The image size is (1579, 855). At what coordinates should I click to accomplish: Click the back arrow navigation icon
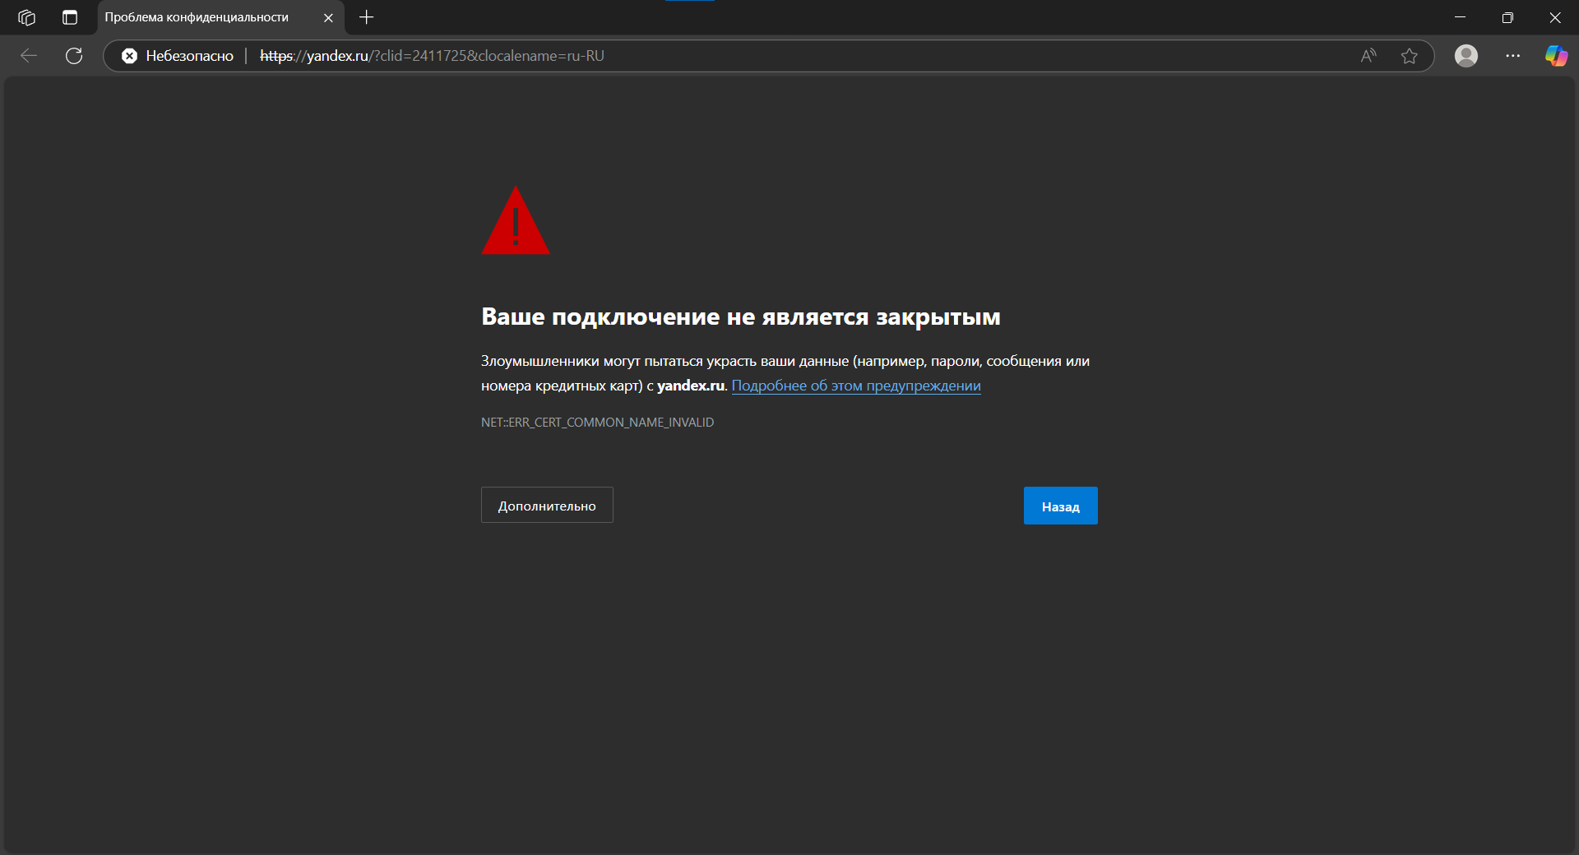pyautogui.click(x=29, y=56)
